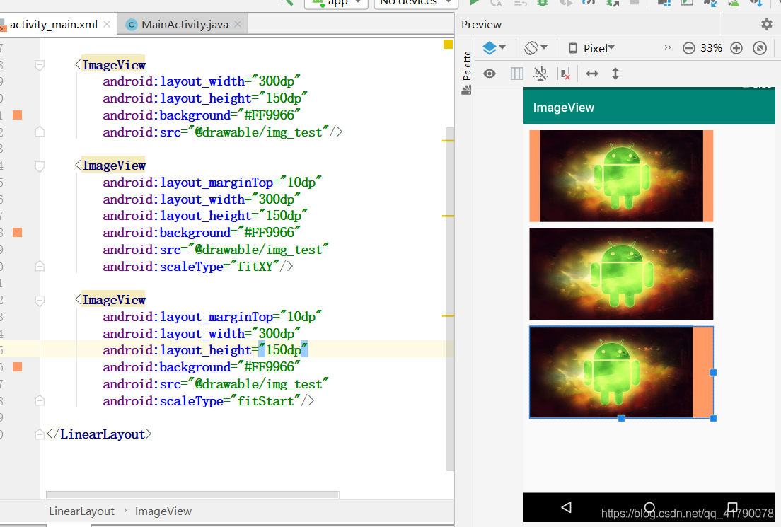Select the fitXY stretched preview image
781x527 pixels.
[x=621, y=274]
